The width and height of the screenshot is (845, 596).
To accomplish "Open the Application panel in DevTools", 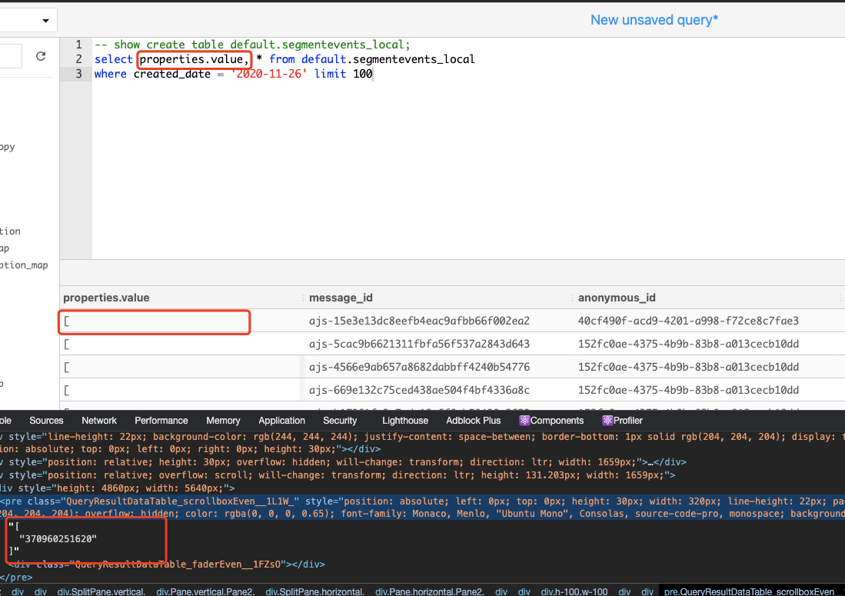I will click(281, 421).
